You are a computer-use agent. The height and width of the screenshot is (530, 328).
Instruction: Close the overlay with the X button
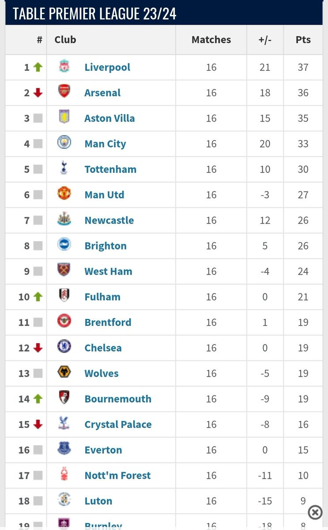pos(315,512)
